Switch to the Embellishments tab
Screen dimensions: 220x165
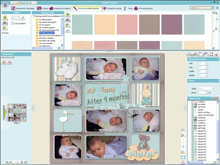click(112, 9)
